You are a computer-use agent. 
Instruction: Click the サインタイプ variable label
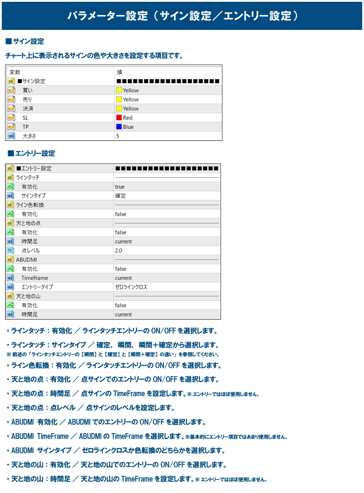pos(33,196)
